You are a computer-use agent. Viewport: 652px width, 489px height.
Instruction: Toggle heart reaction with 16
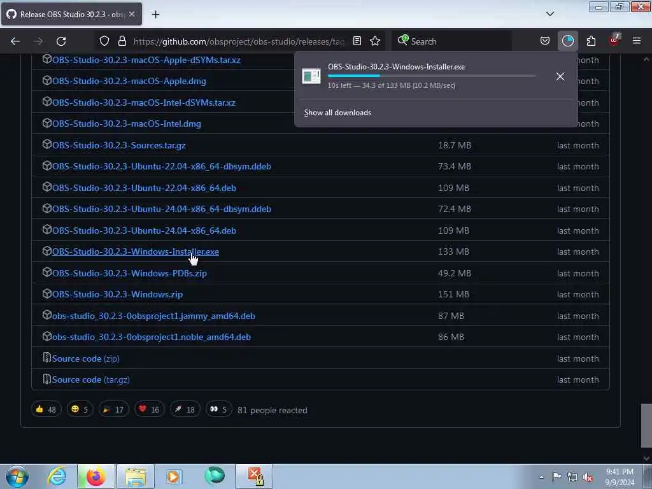coord(149,409)
